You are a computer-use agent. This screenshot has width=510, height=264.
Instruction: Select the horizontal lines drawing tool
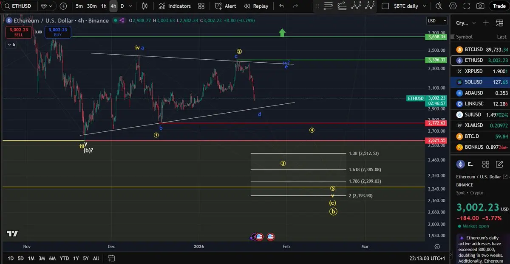(x=328, y=6)
